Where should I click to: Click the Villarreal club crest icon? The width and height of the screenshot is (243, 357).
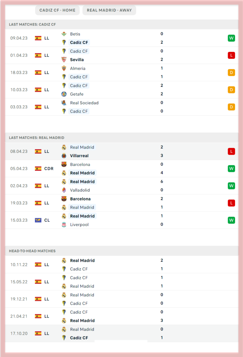click(x=64, y=156)
